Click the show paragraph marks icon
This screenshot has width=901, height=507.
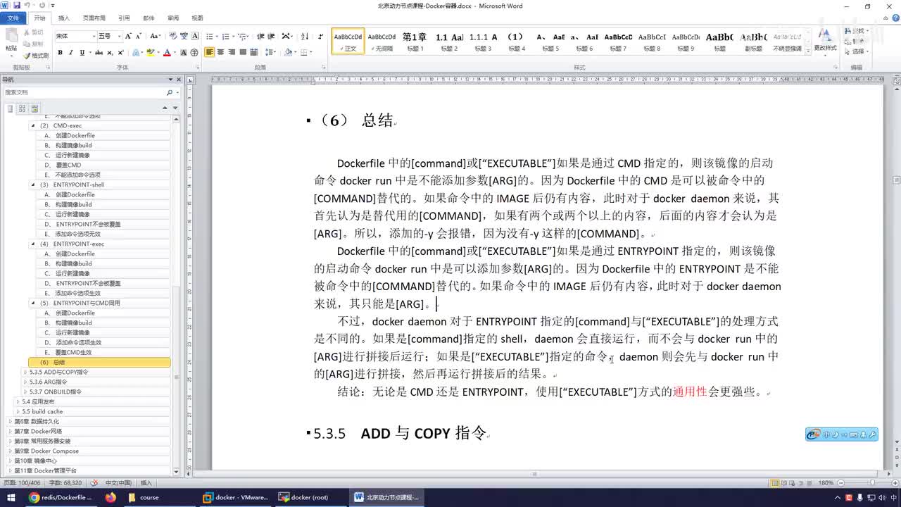coord(321,36)
